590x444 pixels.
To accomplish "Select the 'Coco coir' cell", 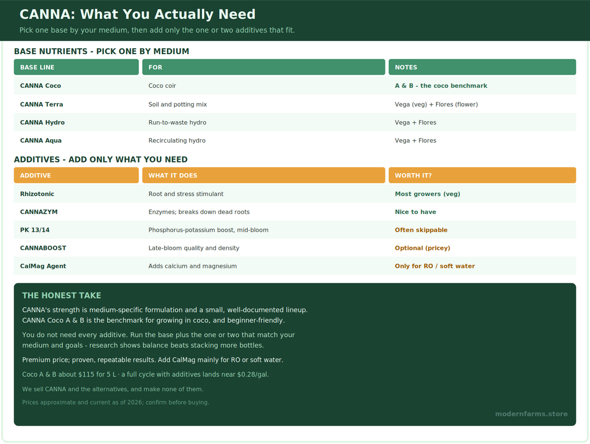I will pyautogui.click(x=162, y=86).
